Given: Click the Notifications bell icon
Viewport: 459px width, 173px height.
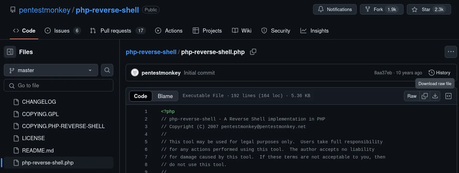Looking at the screenshot, I should (x=321, y=9).
